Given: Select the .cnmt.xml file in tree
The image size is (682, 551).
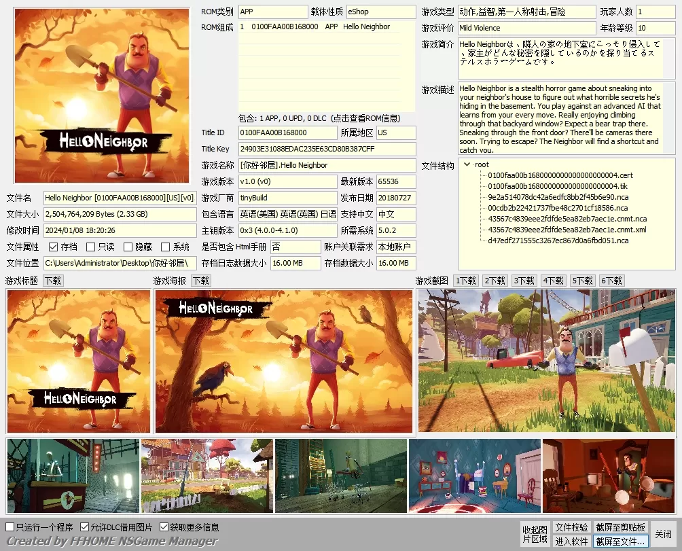Looking at the screenshot, I should [567, 230].
